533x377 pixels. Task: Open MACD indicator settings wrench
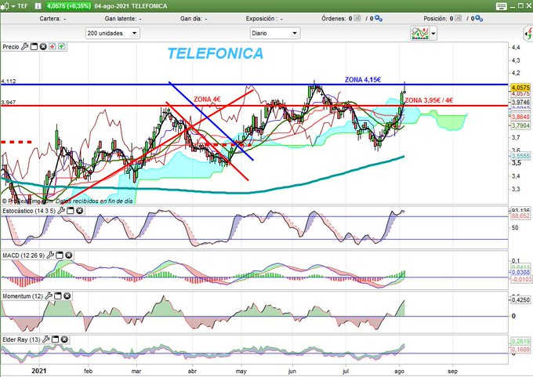click(50, 255)
